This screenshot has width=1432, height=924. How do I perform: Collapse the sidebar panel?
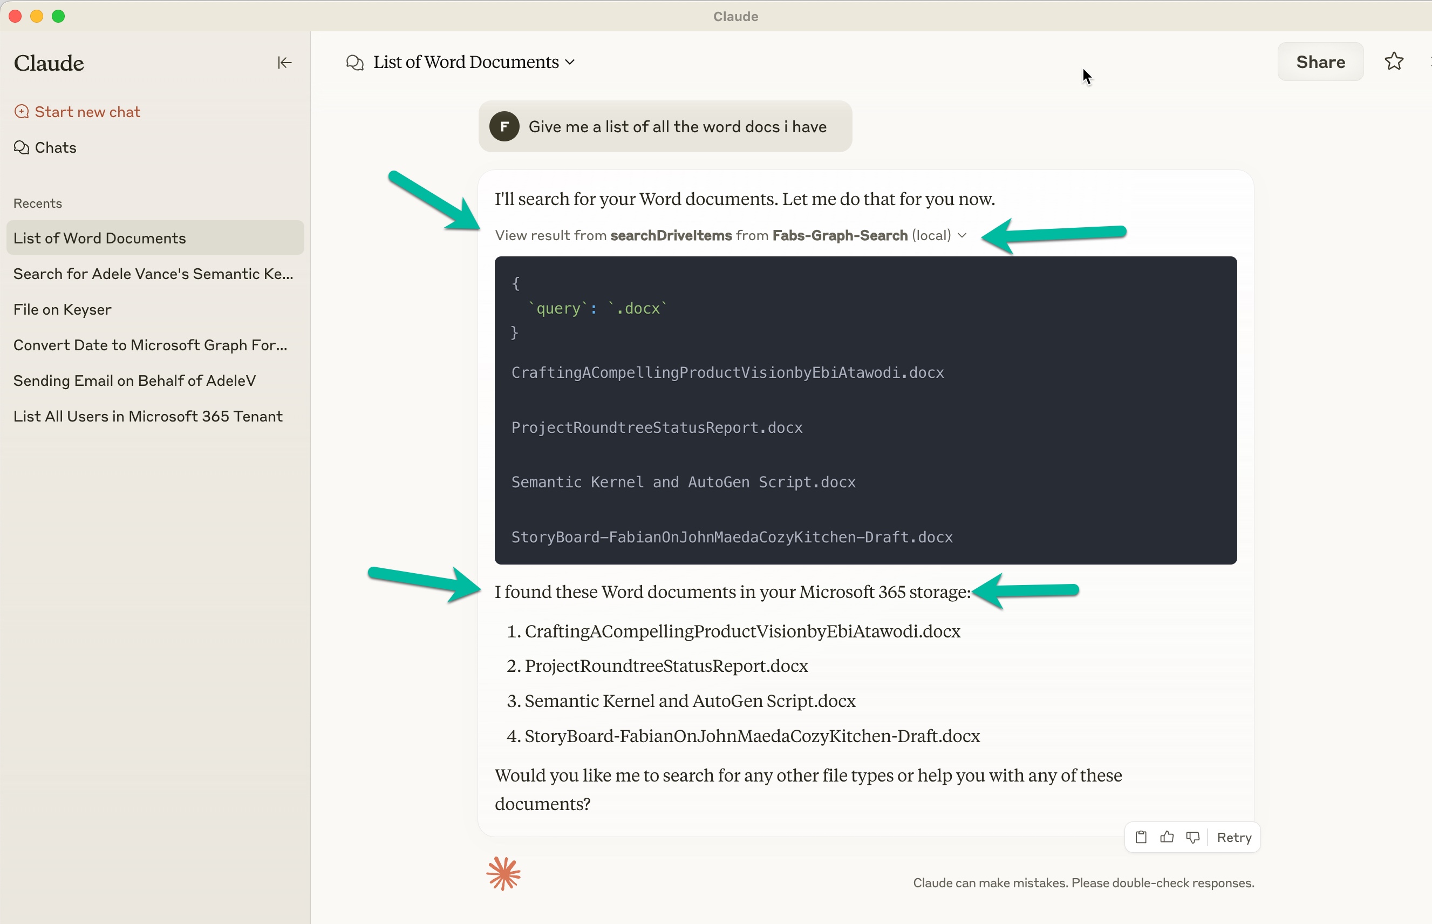(284, 62)
